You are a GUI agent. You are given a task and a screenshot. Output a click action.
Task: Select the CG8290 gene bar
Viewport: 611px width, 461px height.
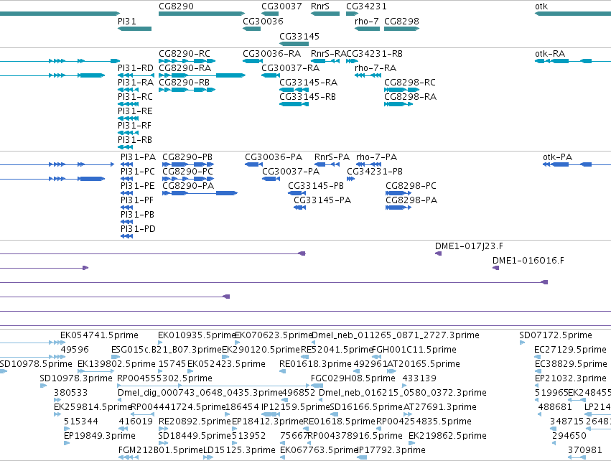[x=202, y=14]
